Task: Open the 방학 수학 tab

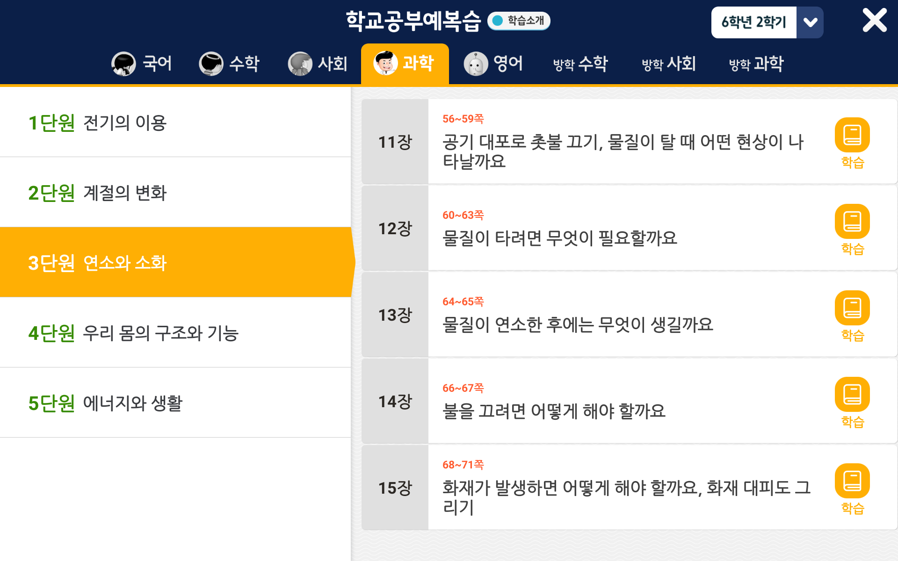Action: pos(580,64)
